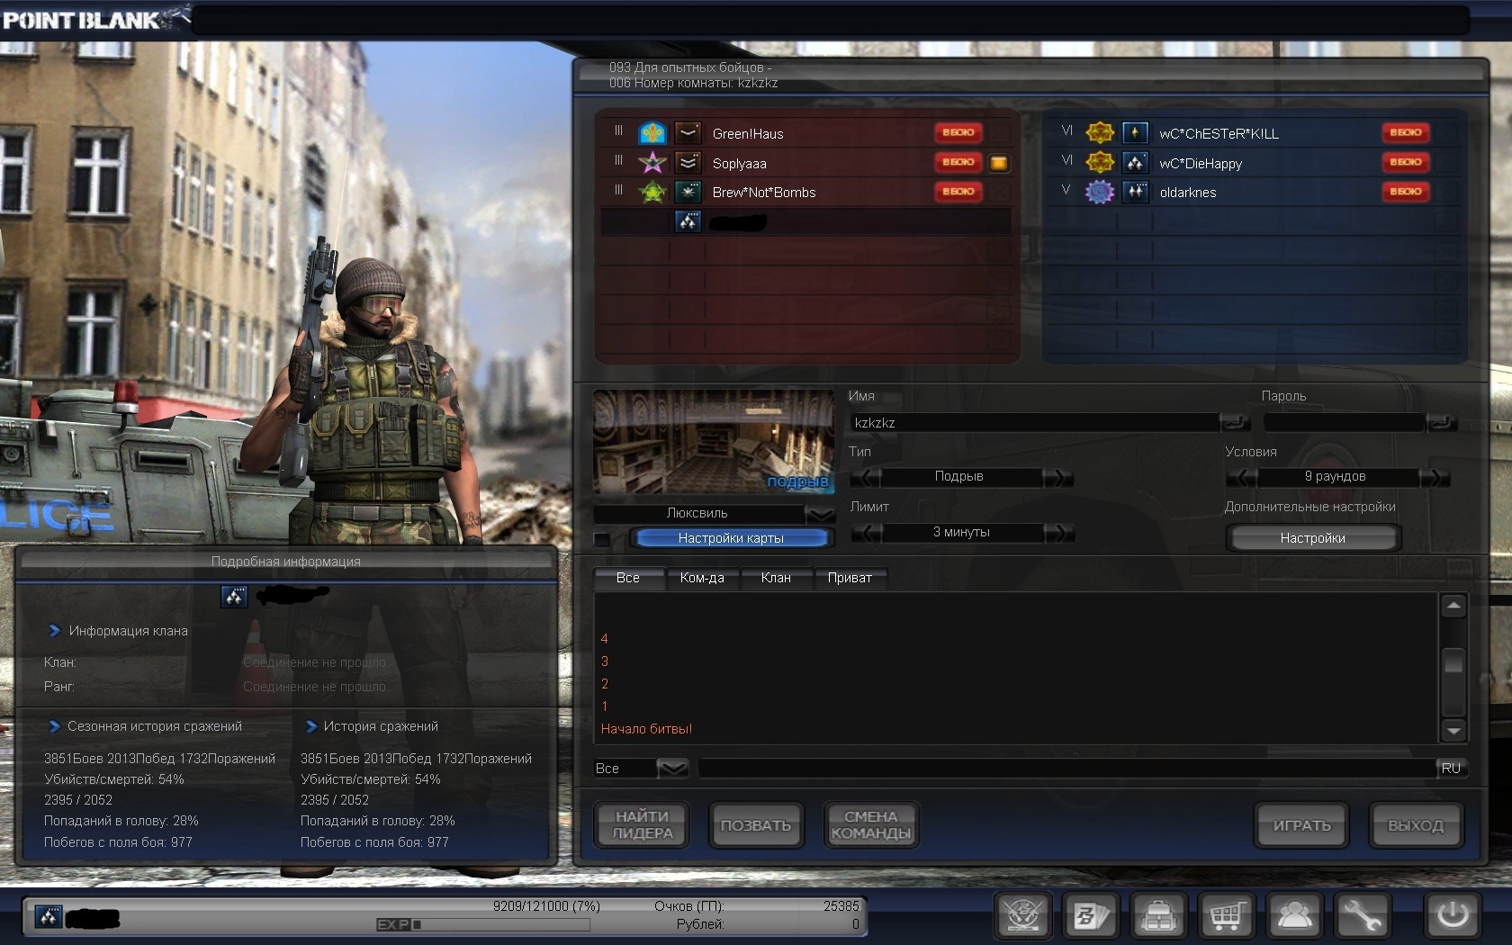Toggle checkbox beside Настройки карты
This screenshot has width=1512, height=945.
pos(602,539)
